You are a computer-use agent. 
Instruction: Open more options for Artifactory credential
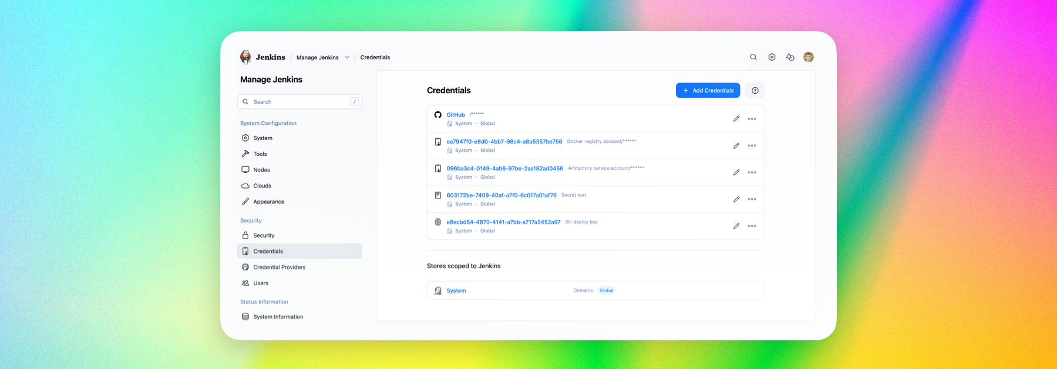[x=752, y=173]
